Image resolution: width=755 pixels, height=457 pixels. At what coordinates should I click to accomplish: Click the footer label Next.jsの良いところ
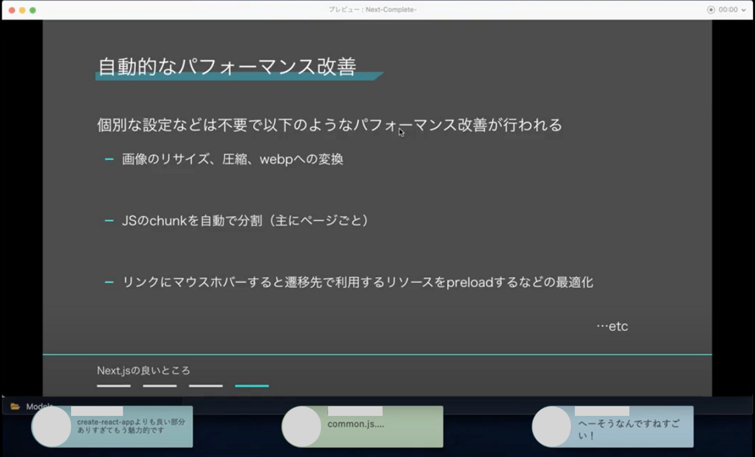(x=143, y=371)
